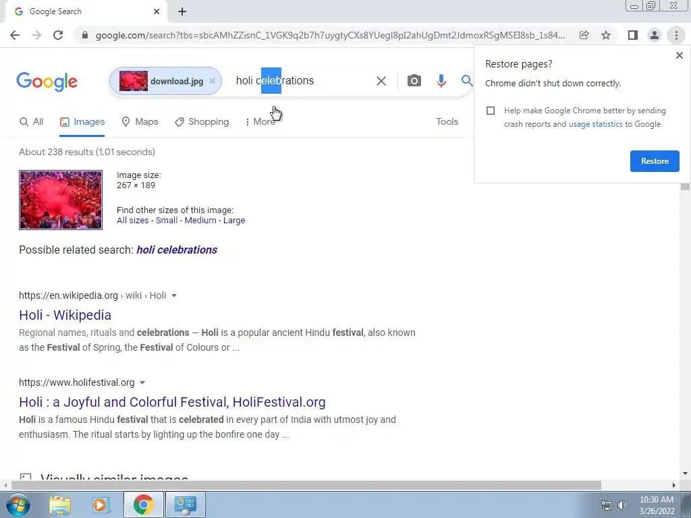The image size is (691, 518).
Task: Open the Holi - Wikipedia result
Action: (65, 316)
